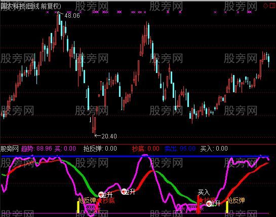Click the 股旁网 indicator name label

click(10, 149)
